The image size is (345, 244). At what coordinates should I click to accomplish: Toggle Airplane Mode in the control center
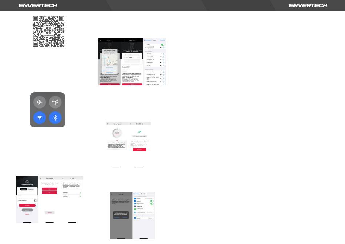pos(40,102)
